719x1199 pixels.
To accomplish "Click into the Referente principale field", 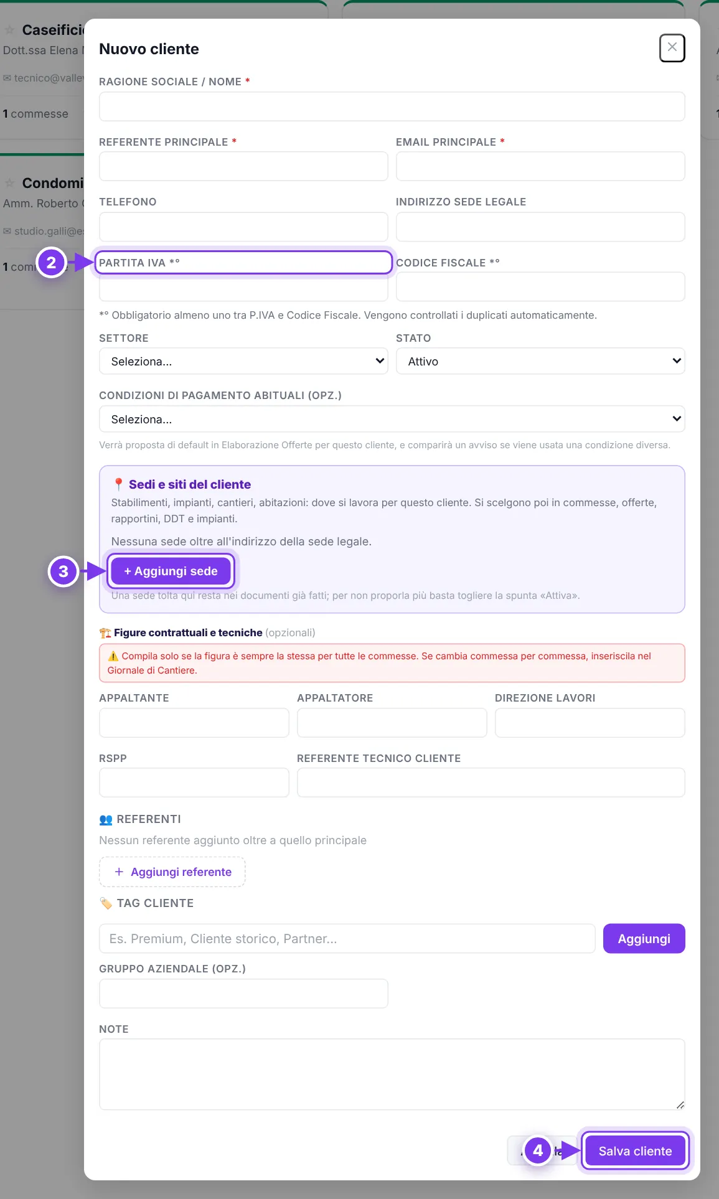I will (x=243, y=166).
